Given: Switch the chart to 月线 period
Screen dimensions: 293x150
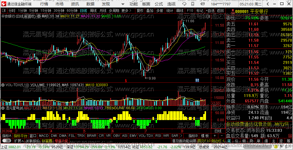Looking at the screenshot, I should coord(103,11).
